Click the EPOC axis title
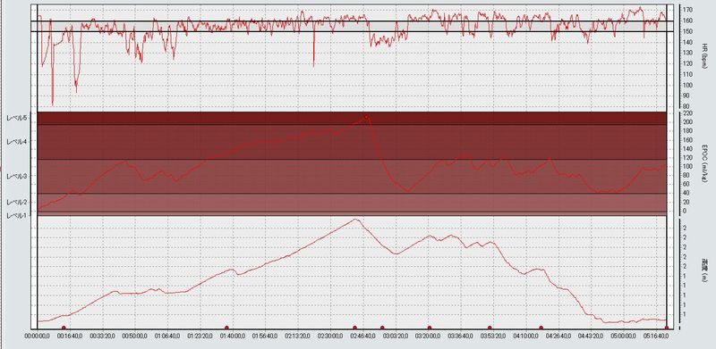716x349 pixels. 705,164
